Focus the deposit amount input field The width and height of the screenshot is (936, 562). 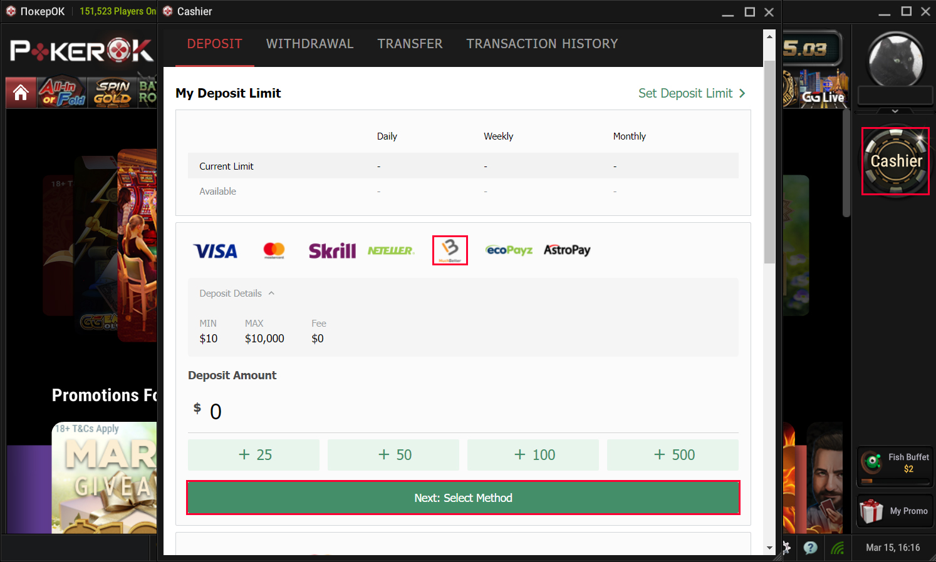pos(464,412)
